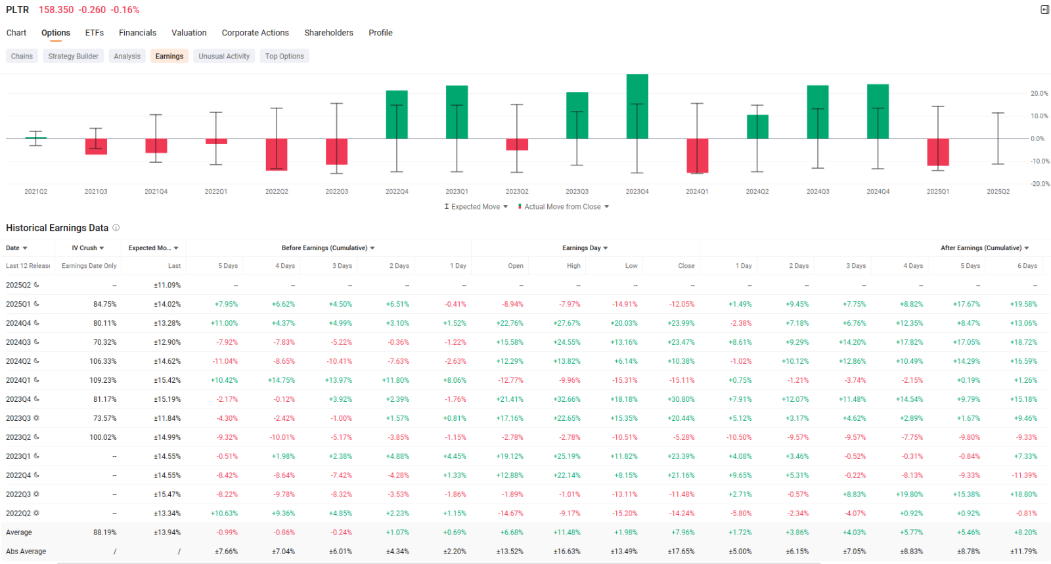Open the Expected Mo... column dropdown
Screen dimensions: 1051x564
click(x=176, y=248)
